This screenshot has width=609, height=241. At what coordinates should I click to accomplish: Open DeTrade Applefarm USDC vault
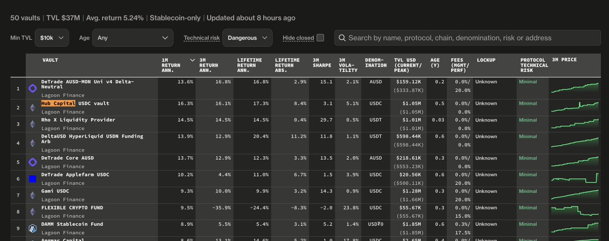pos(75,175)
